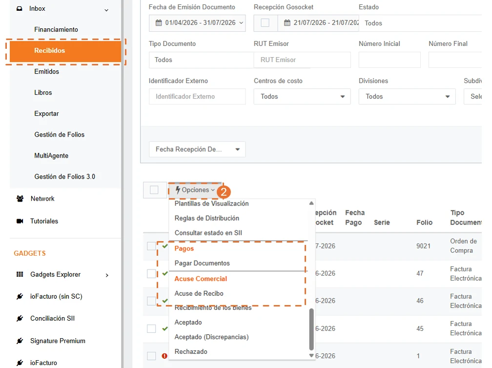
Task: Click calendar icon in Fecha de Emisión field
Action: [159, 22]
